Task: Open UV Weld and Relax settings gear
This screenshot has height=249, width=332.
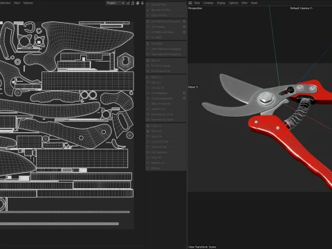Action: tap(184, 32)
